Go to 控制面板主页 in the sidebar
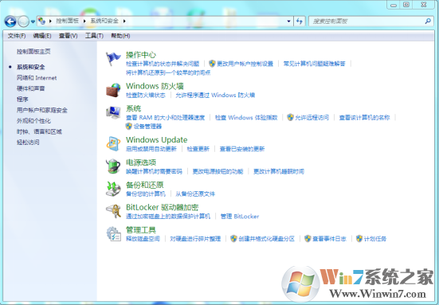Image resolution: width=439 pixels, height=305 pixels. (x=33, y=52)
